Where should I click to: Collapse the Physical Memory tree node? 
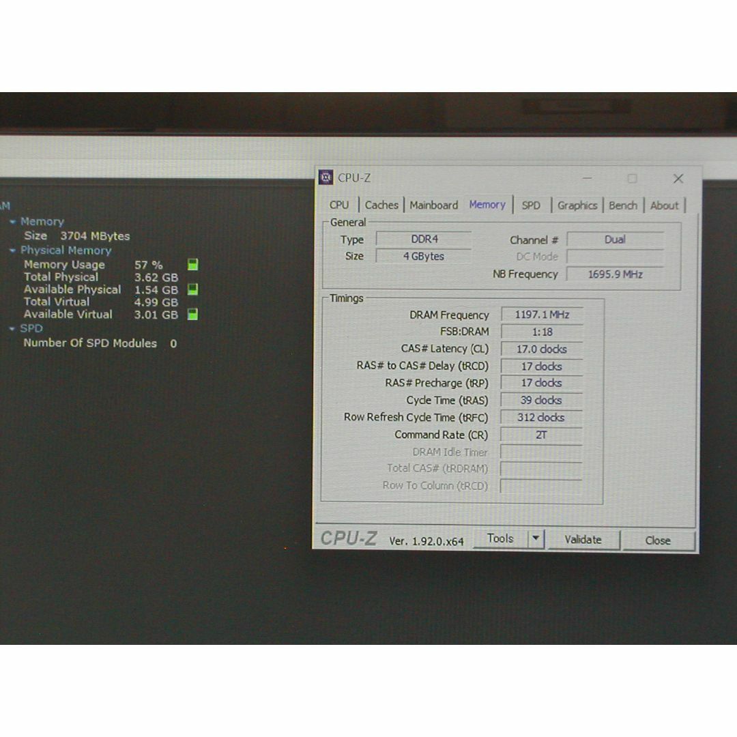point(13,250)
